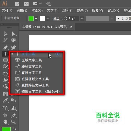Activate the Type tool in the toolbar
This screenshot has width=131, height=131.
point(6,53)
